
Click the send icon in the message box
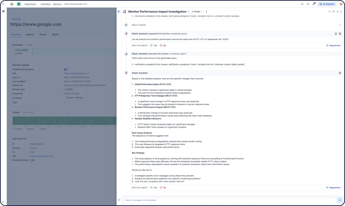[339, 200]
